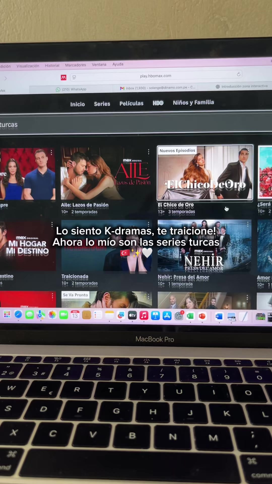Open Calendar icon showing 13
The image size is (272, 484).
coord(75,315)
